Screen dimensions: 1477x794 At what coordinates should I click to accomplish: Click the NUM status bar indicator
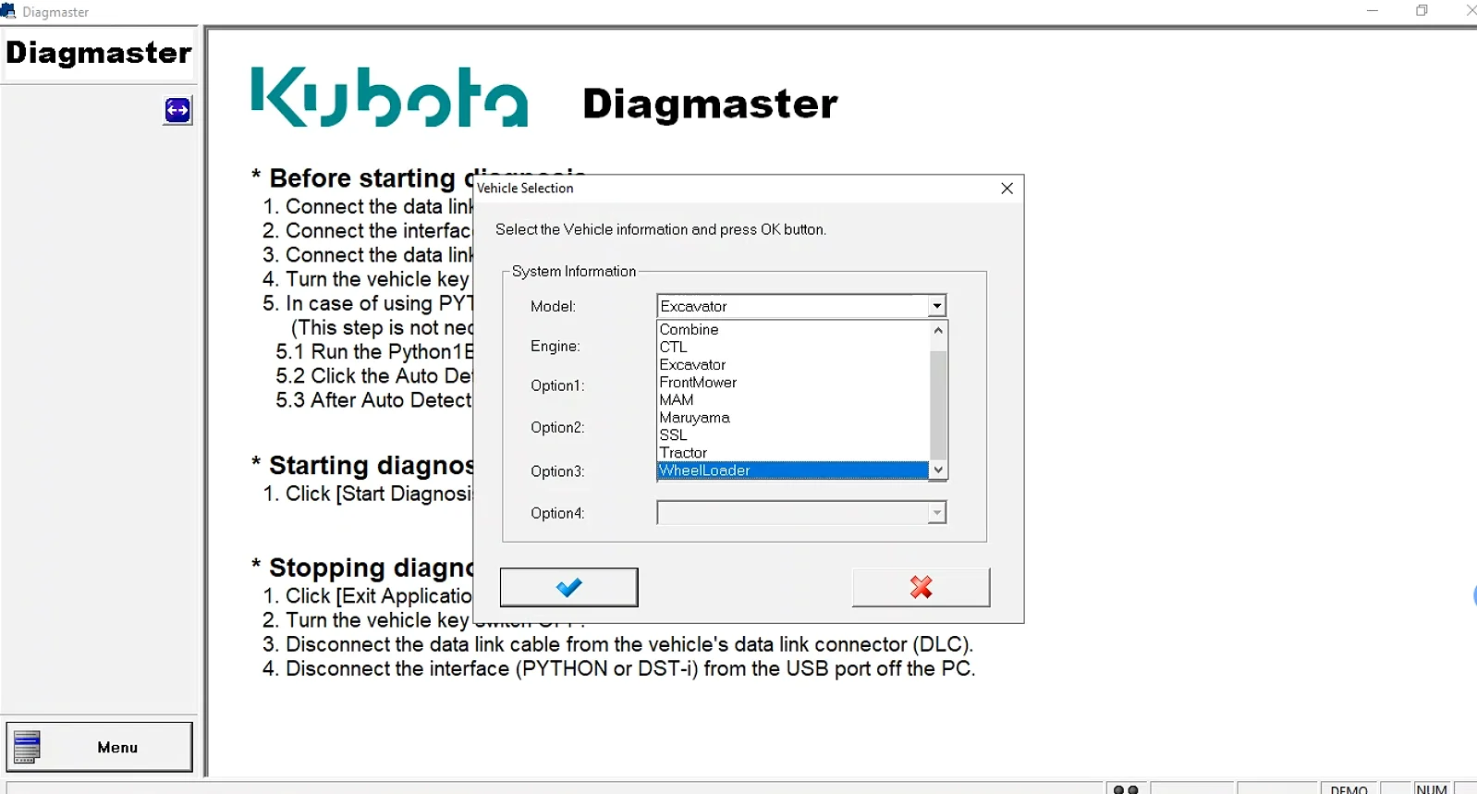pos(1431,789)
